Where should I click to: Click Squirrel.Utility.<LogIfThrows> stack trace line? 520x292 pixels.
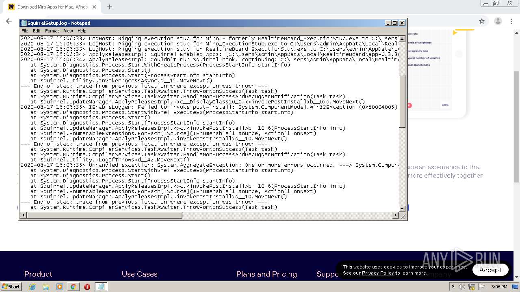(x=110, y=160)
